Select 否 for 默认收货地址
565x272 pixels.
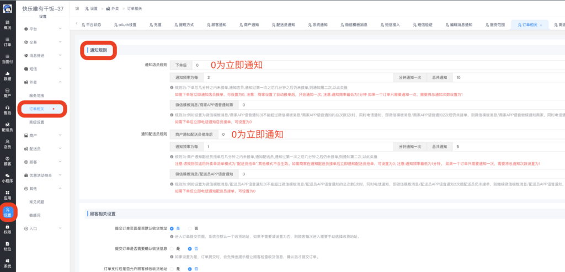190,228
